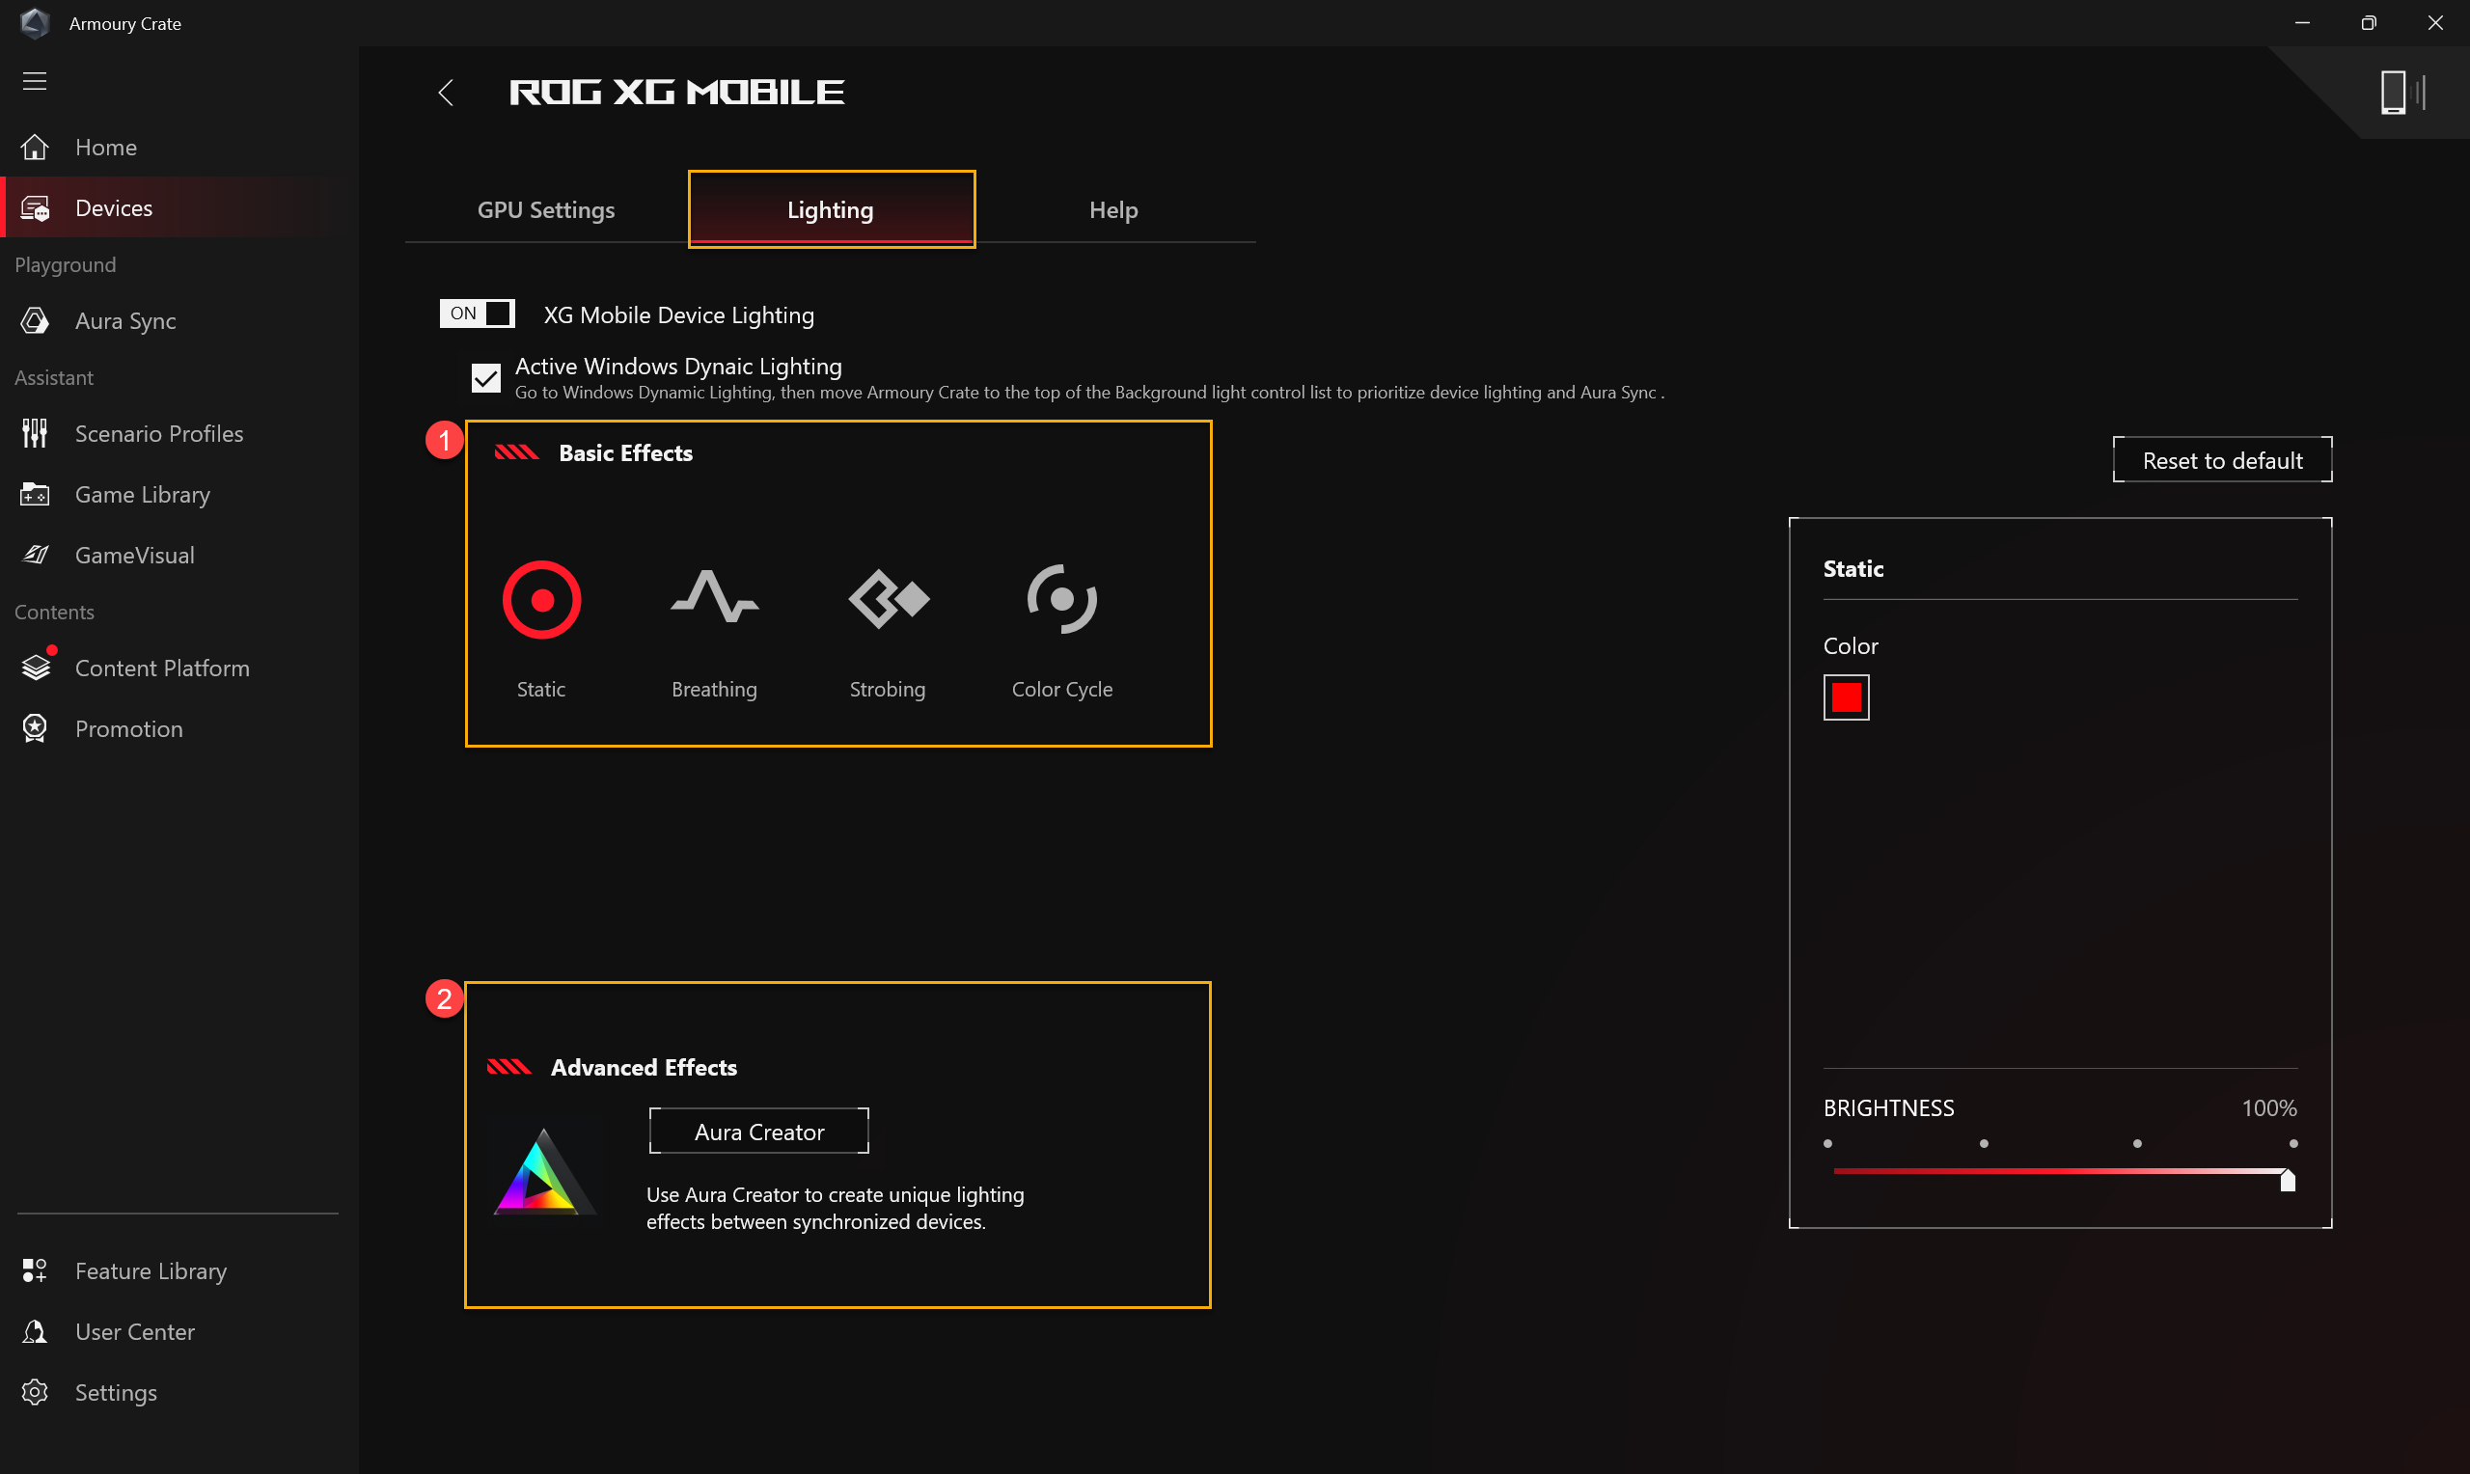Image resolution: width=2470 pixels, height=1474 pixels.
Task: Select the Lighting tab
Action: [x=832, y=209]
